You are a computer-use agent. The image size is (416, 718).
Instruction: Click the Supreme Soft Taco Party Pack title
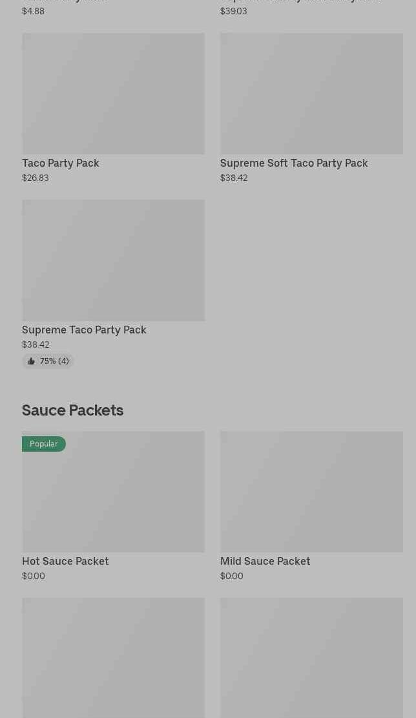click(x=294, y=164)
